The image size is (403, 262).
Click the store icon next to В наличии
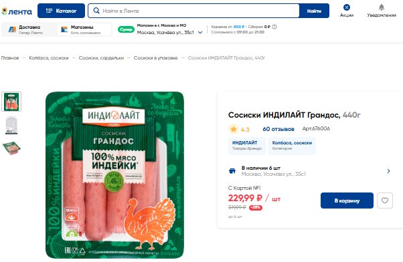pyautogui.click(x=232, y=171)
